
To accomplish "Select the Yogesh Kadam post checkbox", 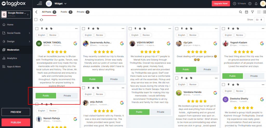I will 223,29.
